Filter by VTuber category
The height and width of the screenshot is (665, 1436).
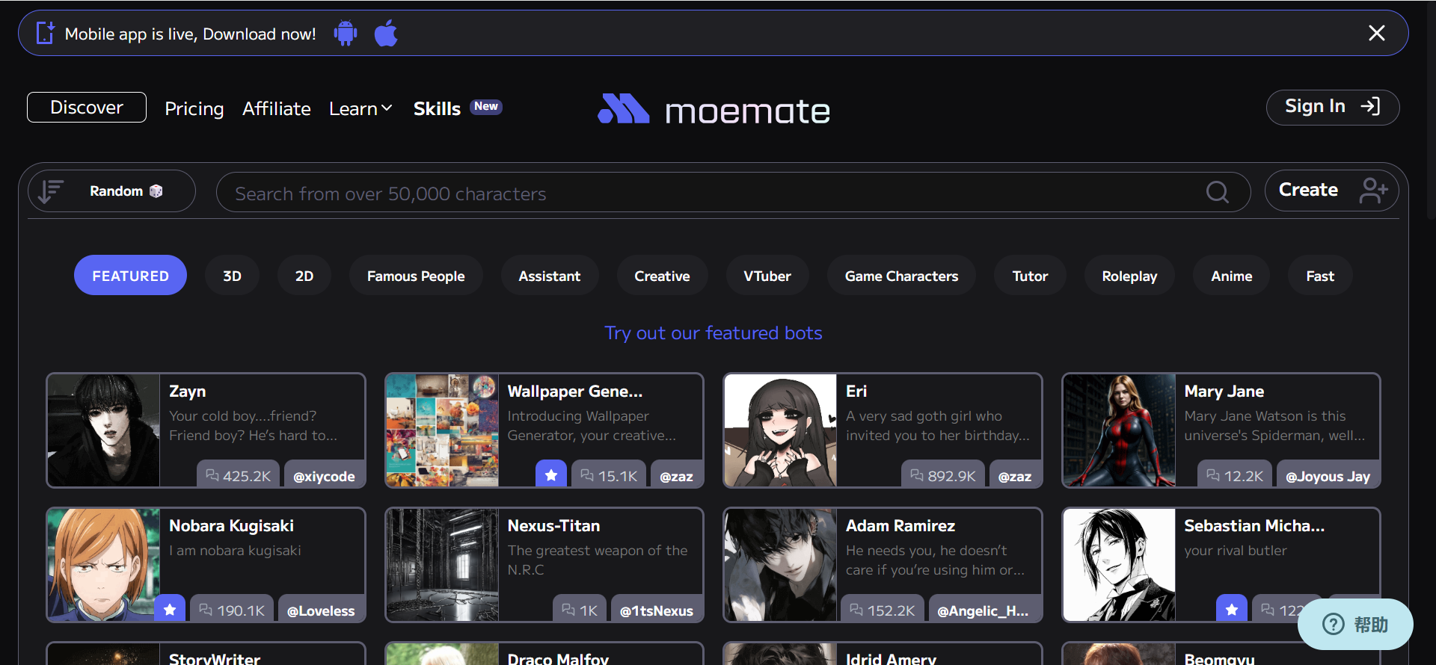point(767,275)
